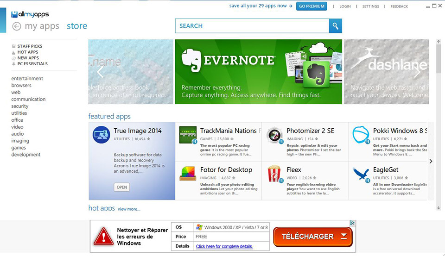The image size is (445, 256).
Task: Click the Hot Apps sidebar icon
Action: tap(13, 52)
